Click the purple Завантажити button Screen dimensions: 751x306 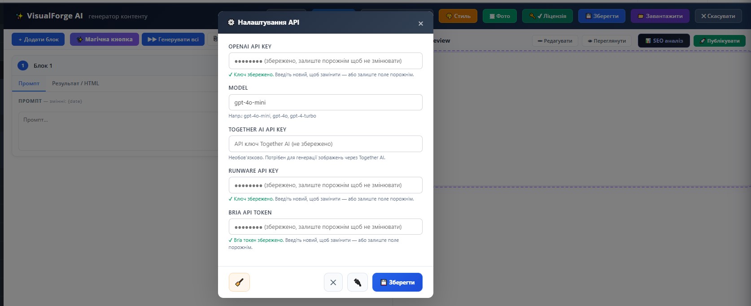tap(660, 16)
